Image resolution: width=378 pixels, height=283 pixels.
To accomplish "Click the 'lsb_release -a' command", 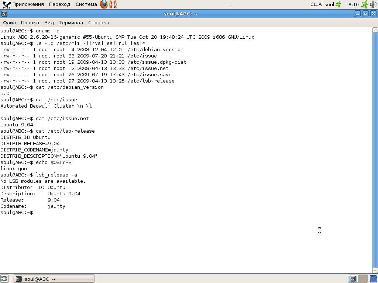I will click(x=56, y=175).
